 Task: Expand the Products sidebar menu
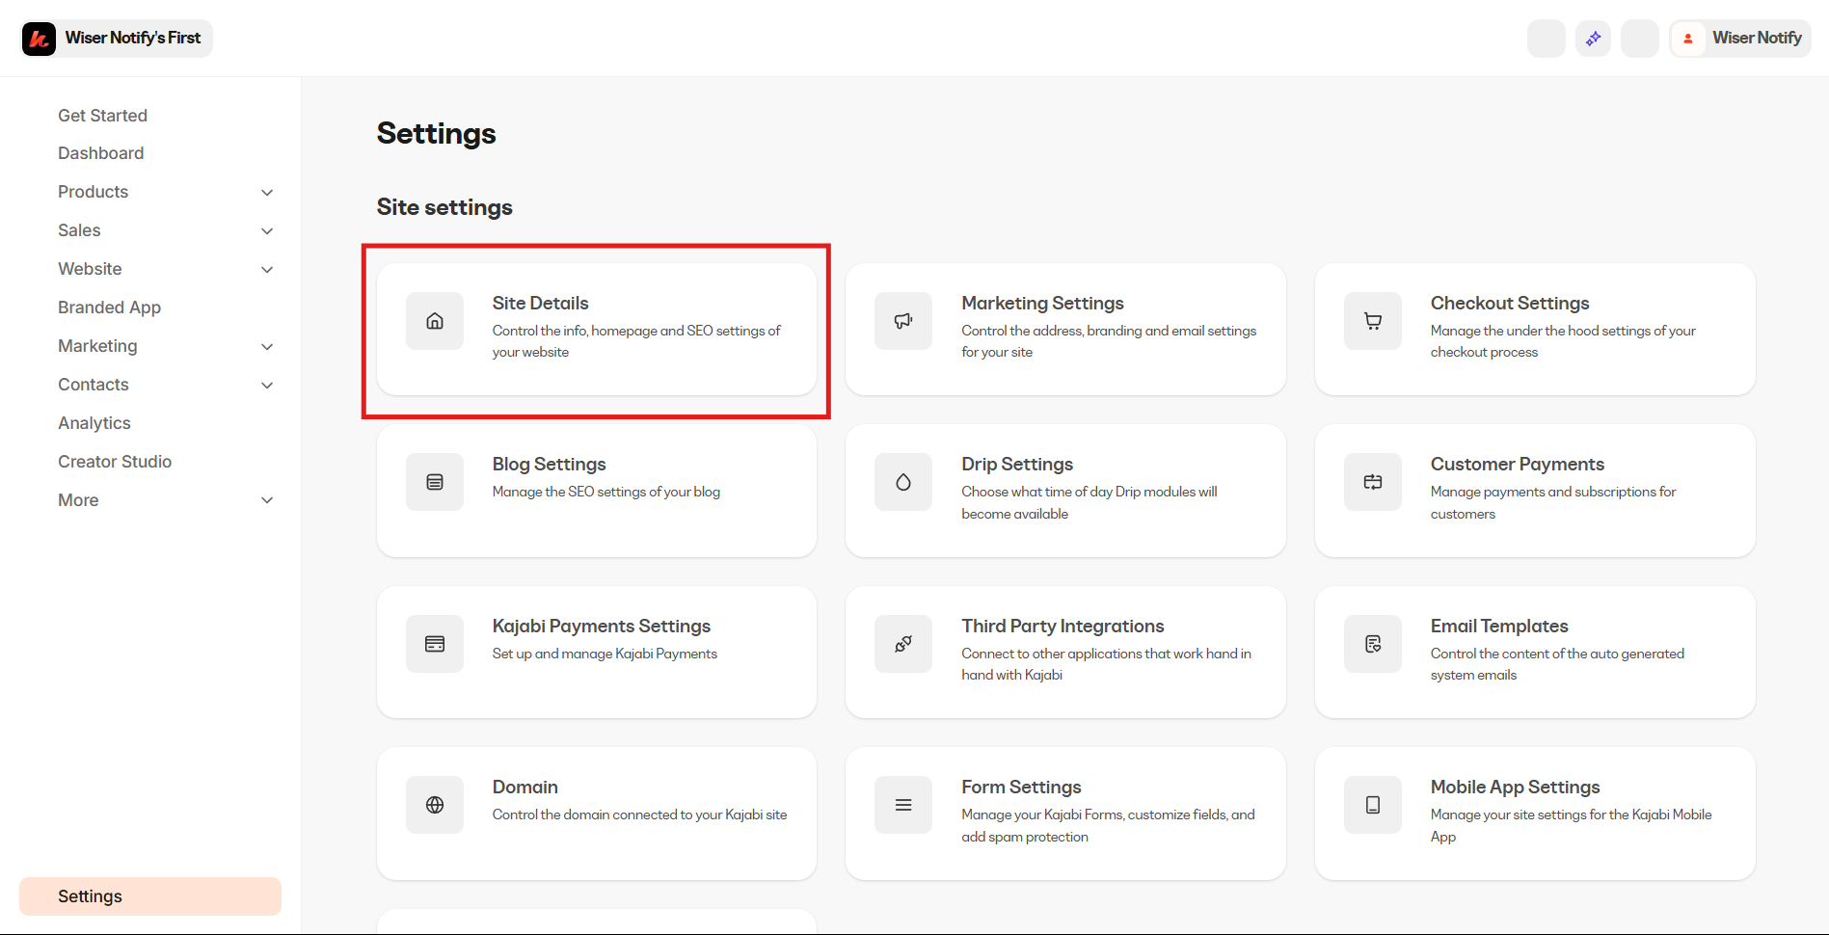[267, 193]
